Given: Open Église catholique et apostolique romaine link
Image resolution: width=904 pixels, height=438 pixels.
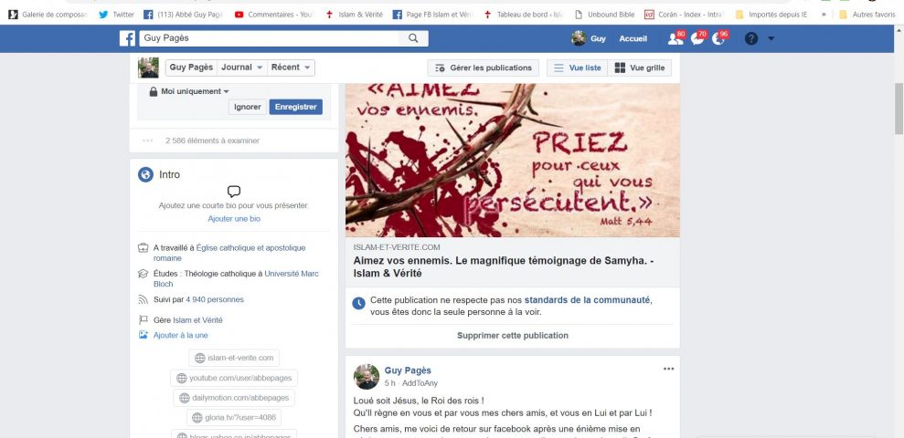Looking at the screenshot, I should [x=229, y=254].
